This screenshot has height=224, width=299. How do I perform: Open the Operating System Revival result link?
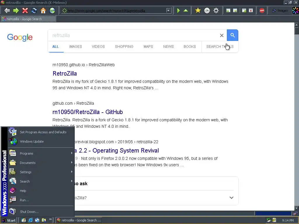click(117, 150)
